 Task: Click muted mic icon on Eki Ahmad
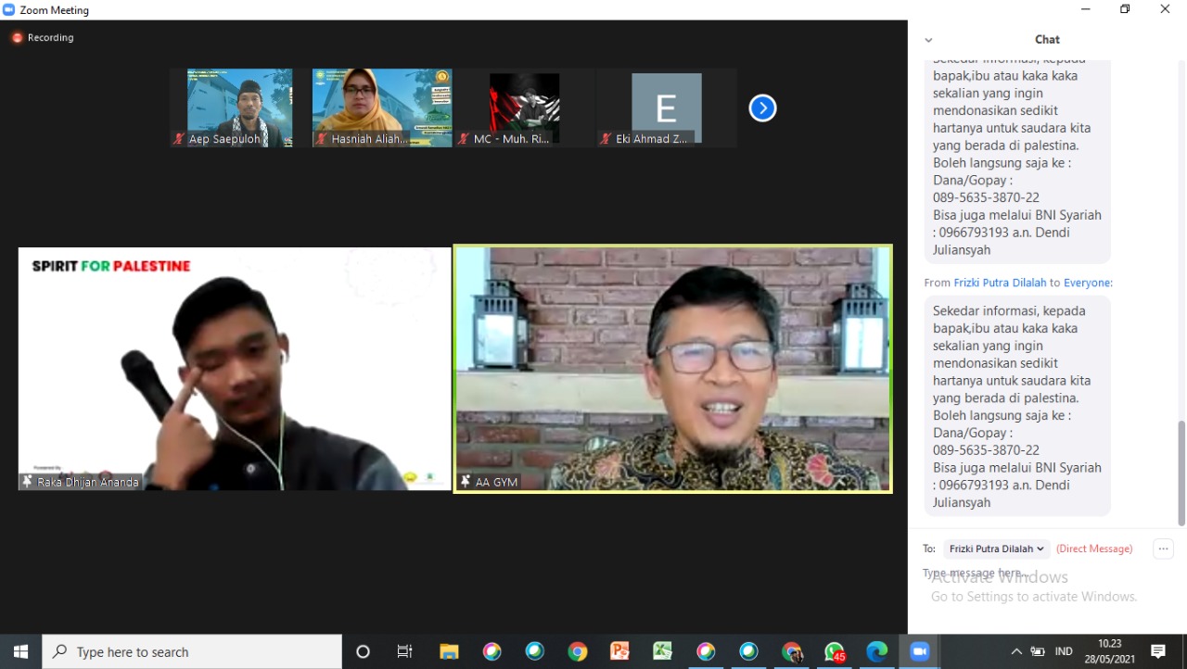[x=606, y=139]
